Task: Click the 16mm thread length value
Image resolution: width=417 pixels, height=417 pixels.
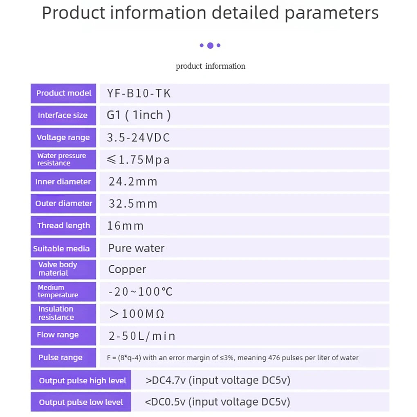Action: click(x=125, y=226)
